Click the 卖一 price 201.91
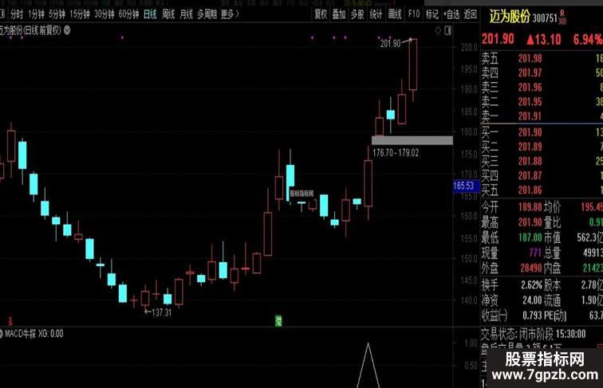Screen dimensions: 603x388 [530, 116]
